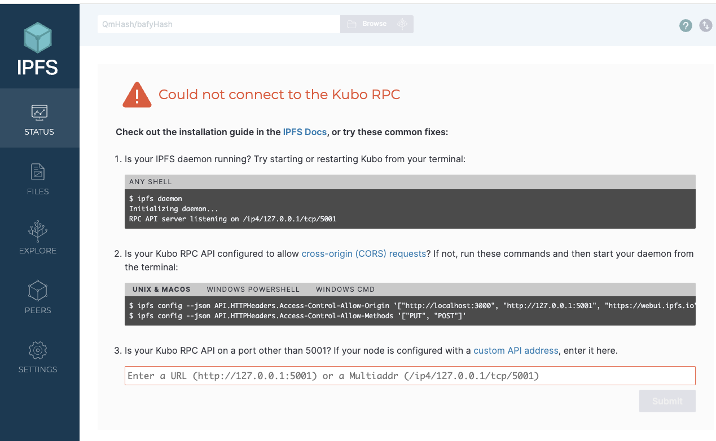This screenshot has width=716, height=441.
Task: Click the Browse button
Action: tap(374, 24)
